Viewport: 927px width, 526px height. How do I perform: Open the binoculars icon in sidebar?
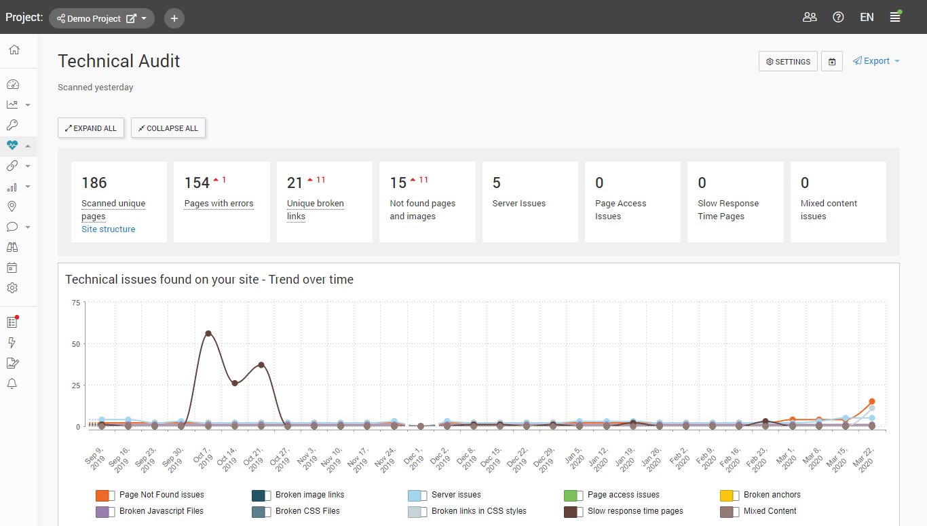coord(12,247)
